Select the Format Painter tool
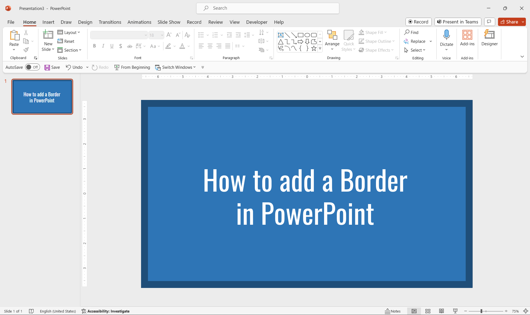530x315 pixels. pyautogui.click(x=26, y=50)
